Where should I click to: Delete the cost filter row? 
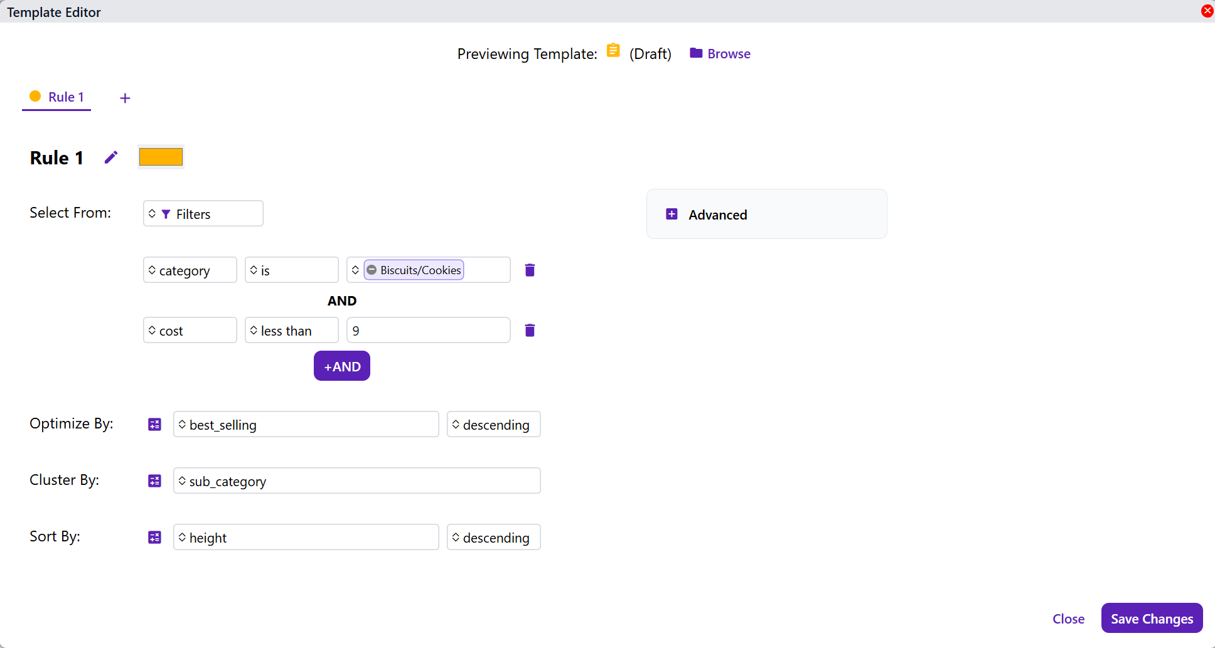[x=530, y=330]
